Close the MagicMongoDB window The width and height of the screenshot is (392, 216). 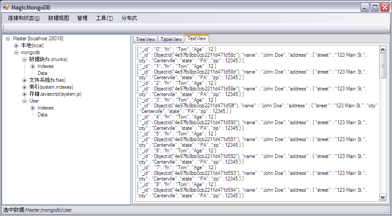point(385,7)
